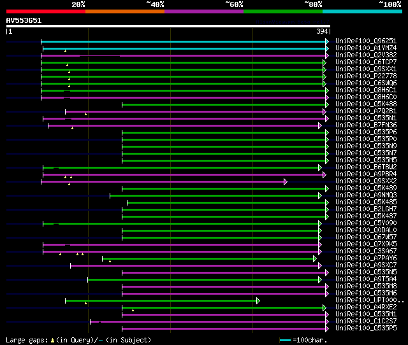The width and height of the screenshot is (408, 345).
Task: Click the UniRef100_Q8H6C0 label
Action: pyautogui.click(x=366, y=97)
